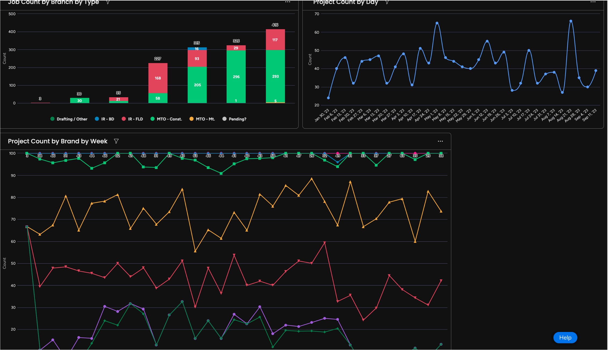Click the gray Pending? legend dot

coord(224,119)
